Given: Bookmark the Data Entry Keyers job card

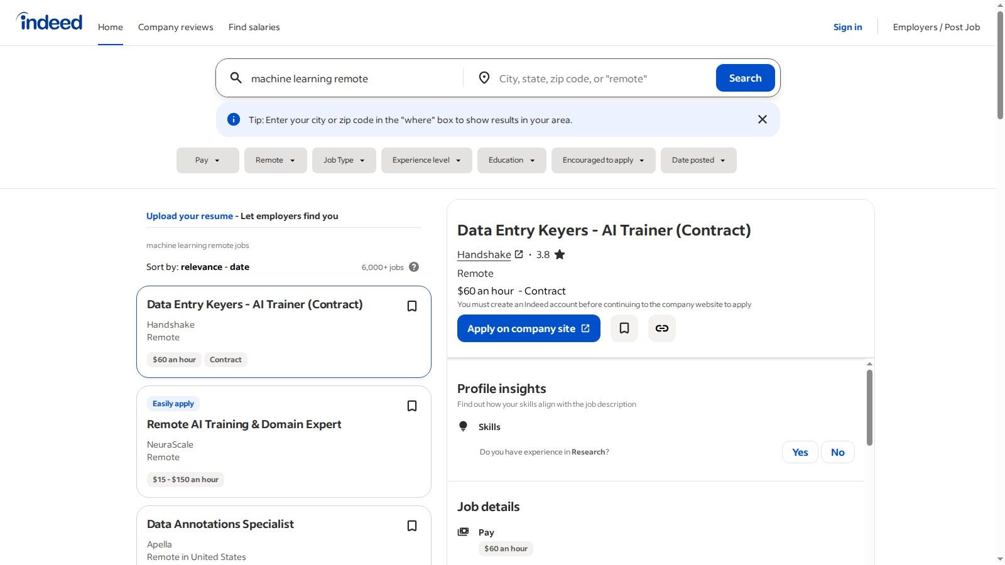Looking at the screenshot, I should 412,306.
